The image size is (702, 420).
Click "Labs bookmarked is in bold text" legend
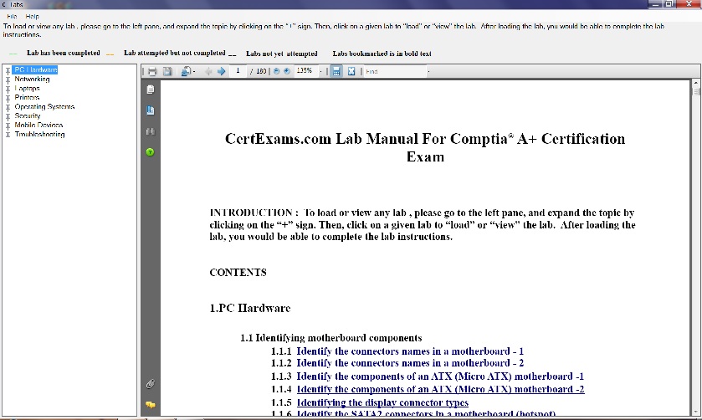(382, 54)
